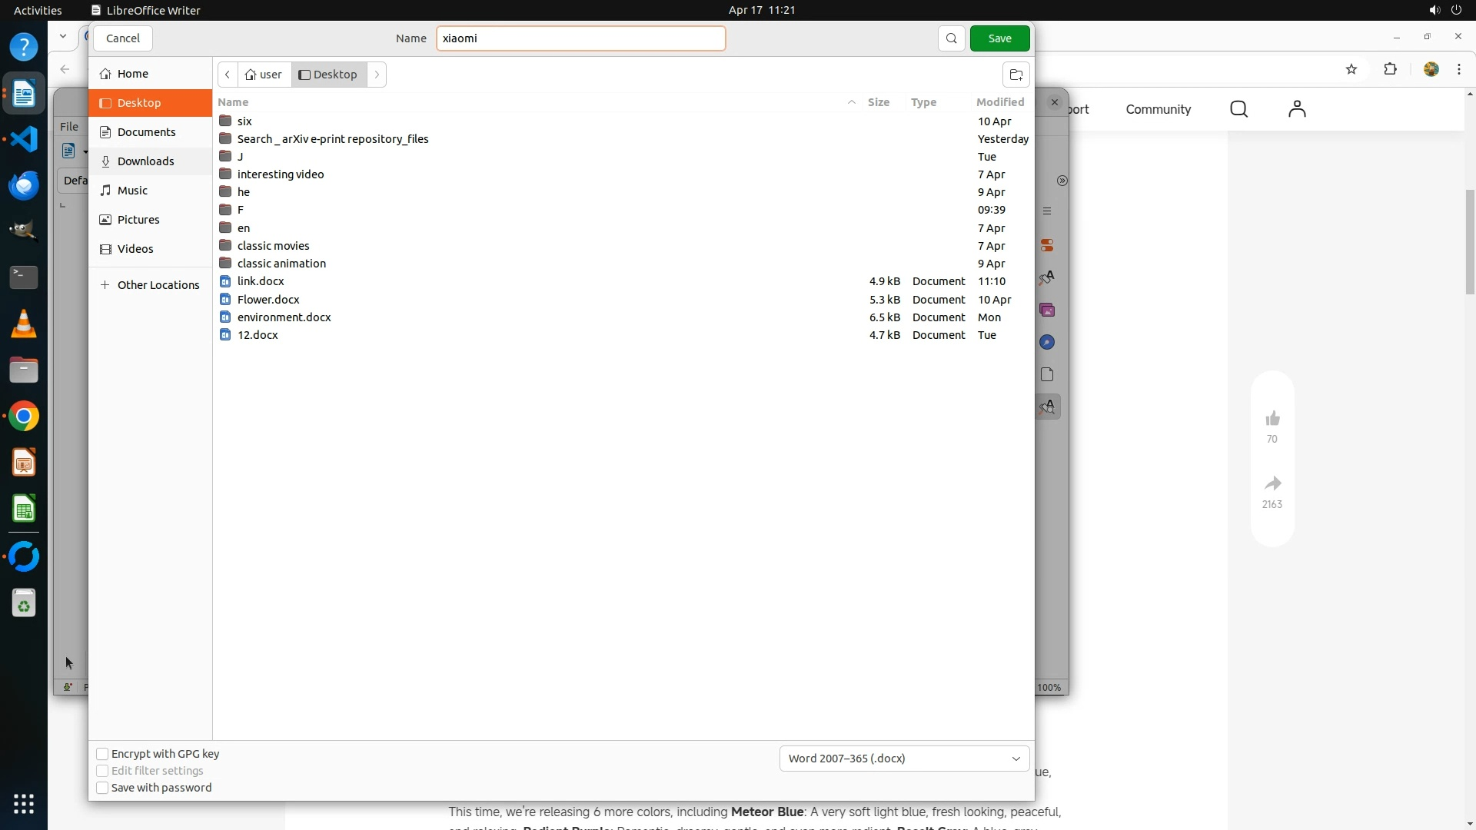The image size is (1476, 830).
Task: Open the Thunderbird mail dock icon
Action: (x=24, y=185)
